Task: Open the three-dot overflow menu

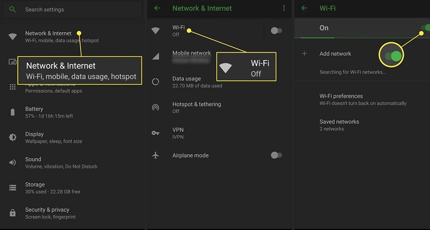Action: click(x=284, y=8)
